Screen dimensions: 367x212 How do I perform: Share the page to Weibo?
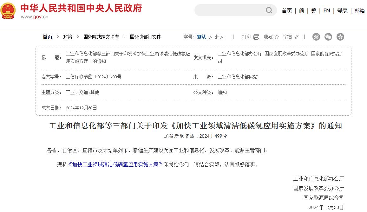pos(316,37)
